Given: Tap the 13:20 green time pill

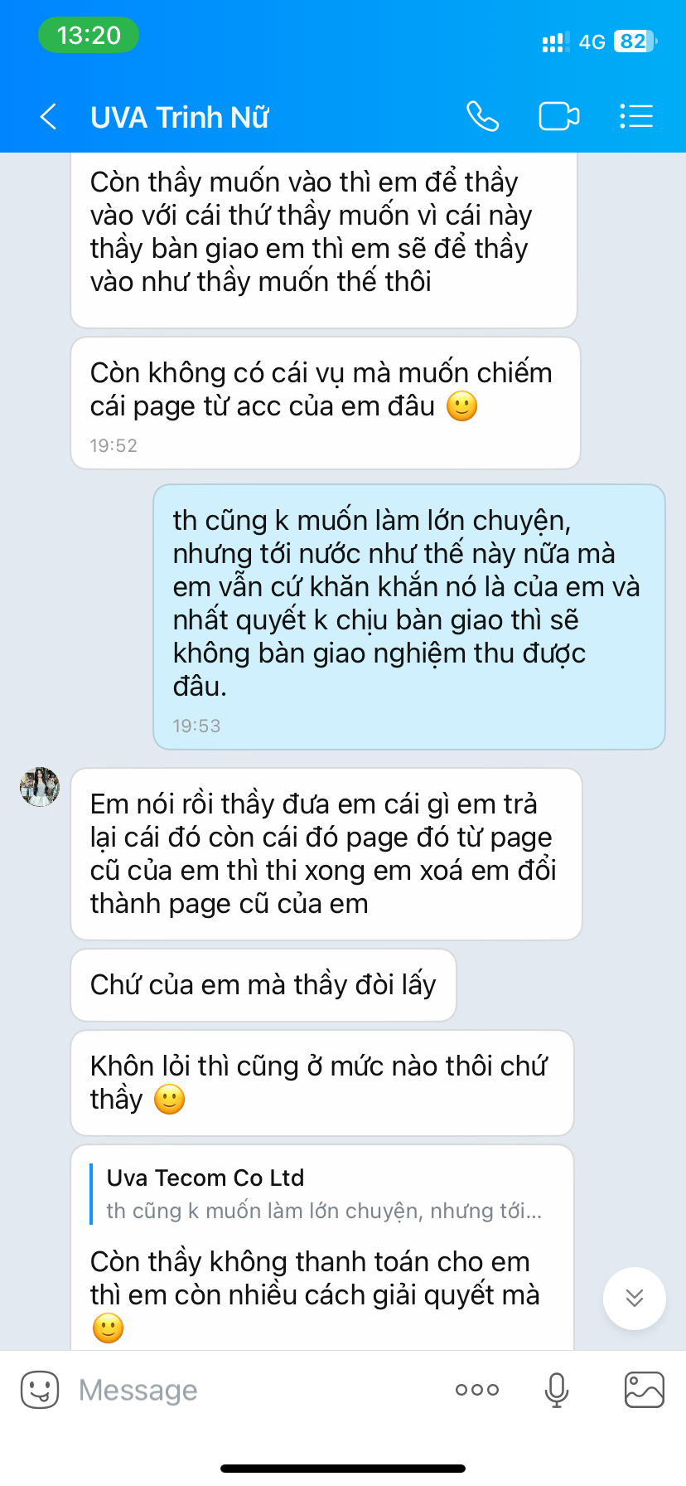Looking at the screenshot, I should click(x=89, y=36).
